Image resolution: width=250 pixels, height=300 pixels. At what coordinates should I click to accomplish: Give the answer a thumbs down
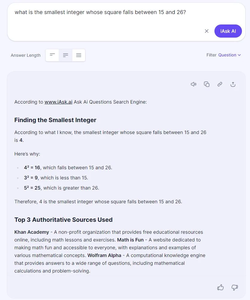click(x=235, y=287)
